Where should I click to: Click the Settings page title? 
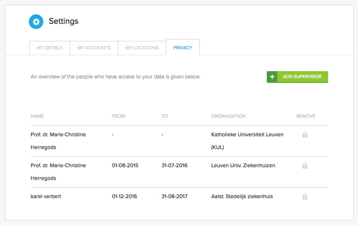click(x=63, y=21)
